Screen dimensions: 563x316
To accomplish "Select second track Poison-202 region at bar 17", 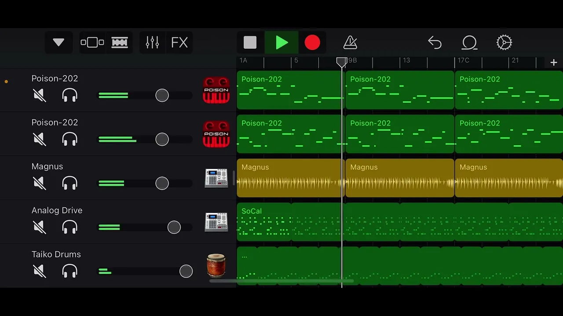I will pyautogui.click(x=509, y=134).
